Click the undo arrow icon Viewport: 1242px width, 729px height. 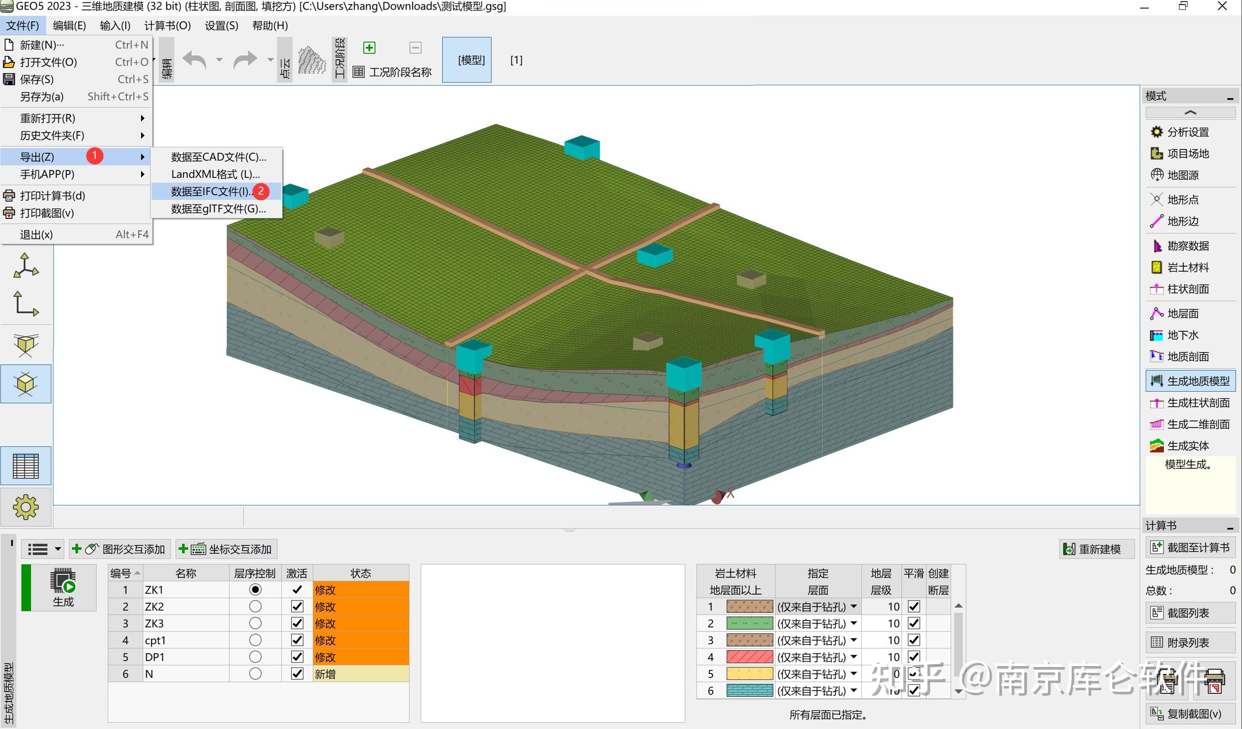(195, 60)
